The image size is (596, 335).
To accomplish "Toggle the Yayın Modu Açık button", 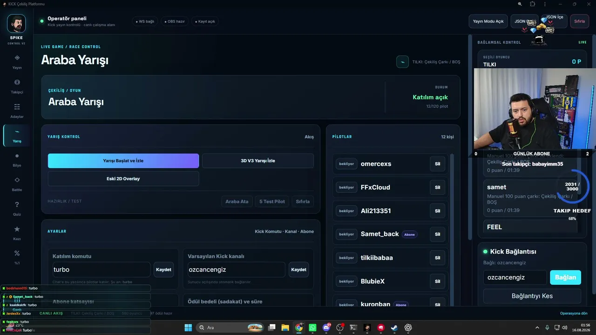I will 488,21.
